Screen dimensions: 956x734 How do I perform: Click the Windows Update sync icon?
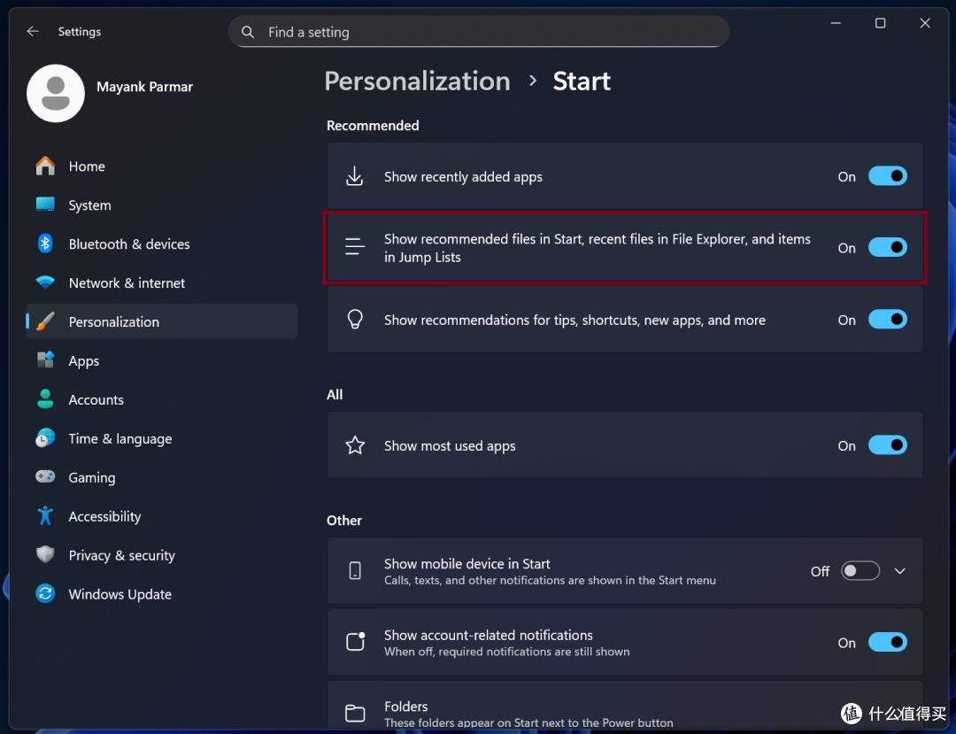[x=45, y=594]
